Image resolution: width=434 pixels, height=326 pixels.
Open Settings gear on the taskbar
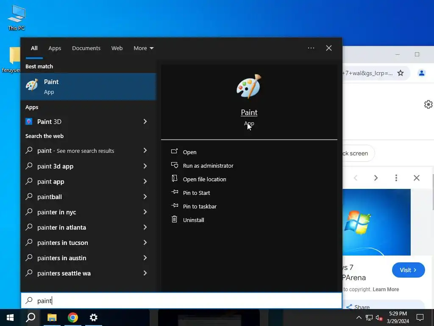(94, 318)
